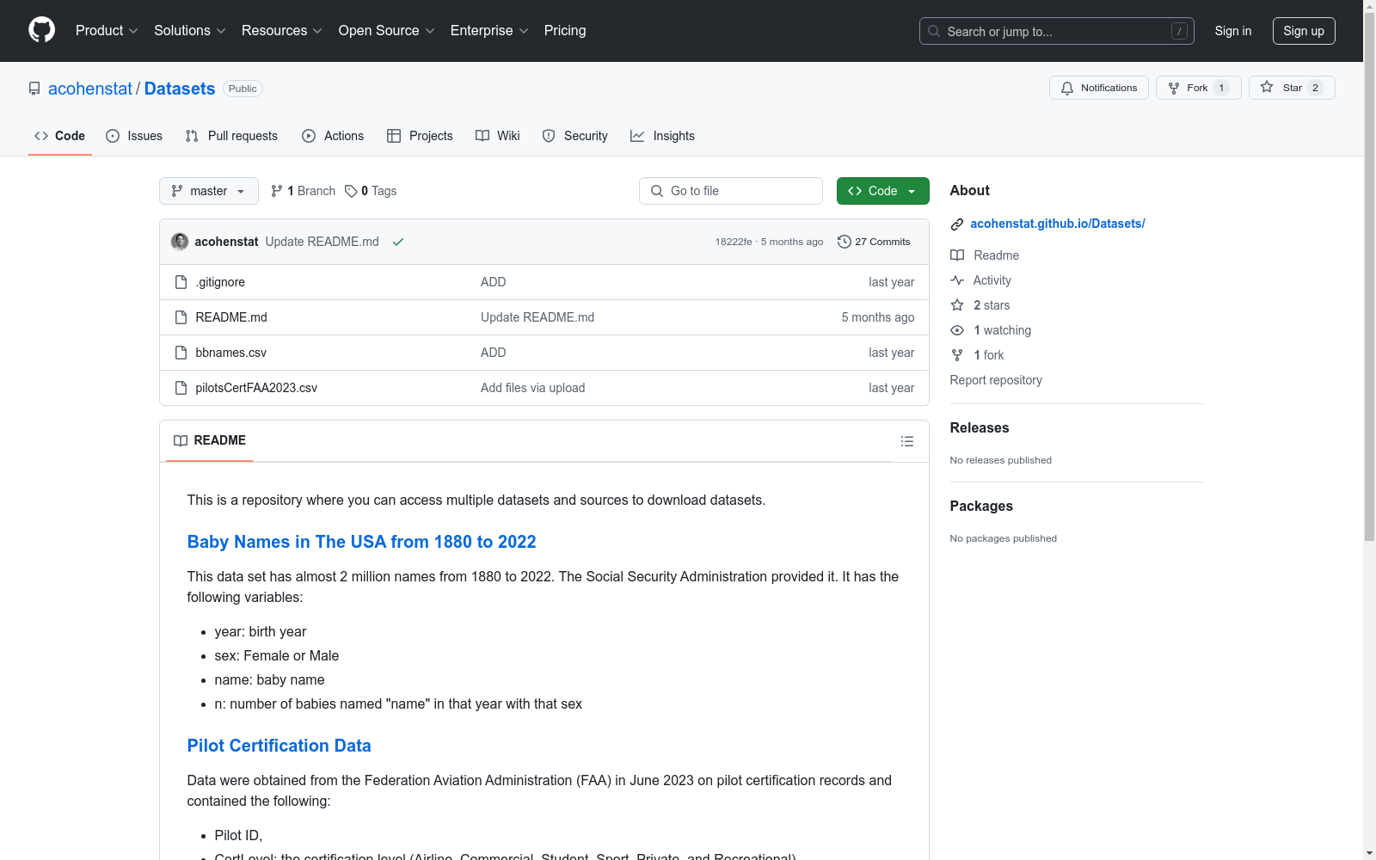Open the Packages heading link
Screen dimensions: 1376x860
pos(981,506)
